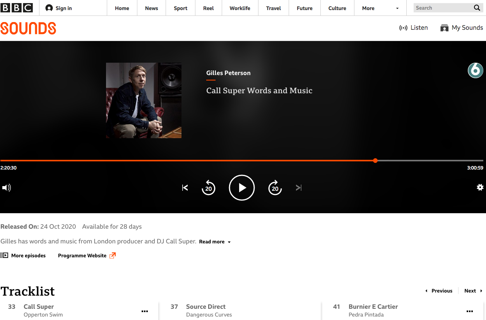
Task: Open options for Burnier E Cartier track
Action: click(470, 311)
